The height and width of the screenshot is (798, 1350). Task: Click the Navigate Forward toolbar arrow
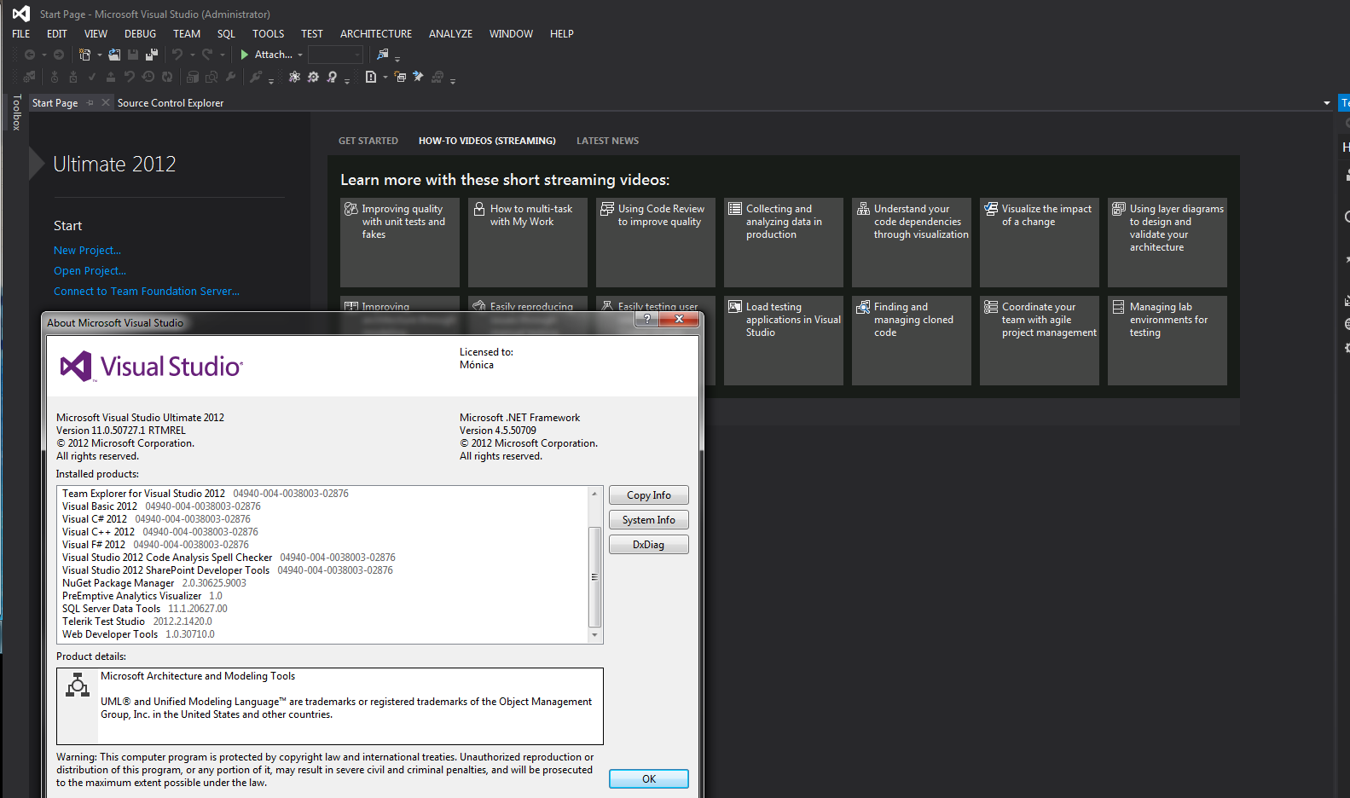[59, 55]
